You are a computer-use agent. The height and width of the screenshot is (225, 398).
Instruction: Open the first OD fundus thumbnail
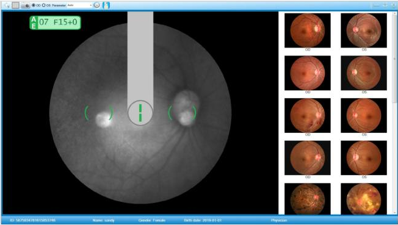(x=308, y=30)
